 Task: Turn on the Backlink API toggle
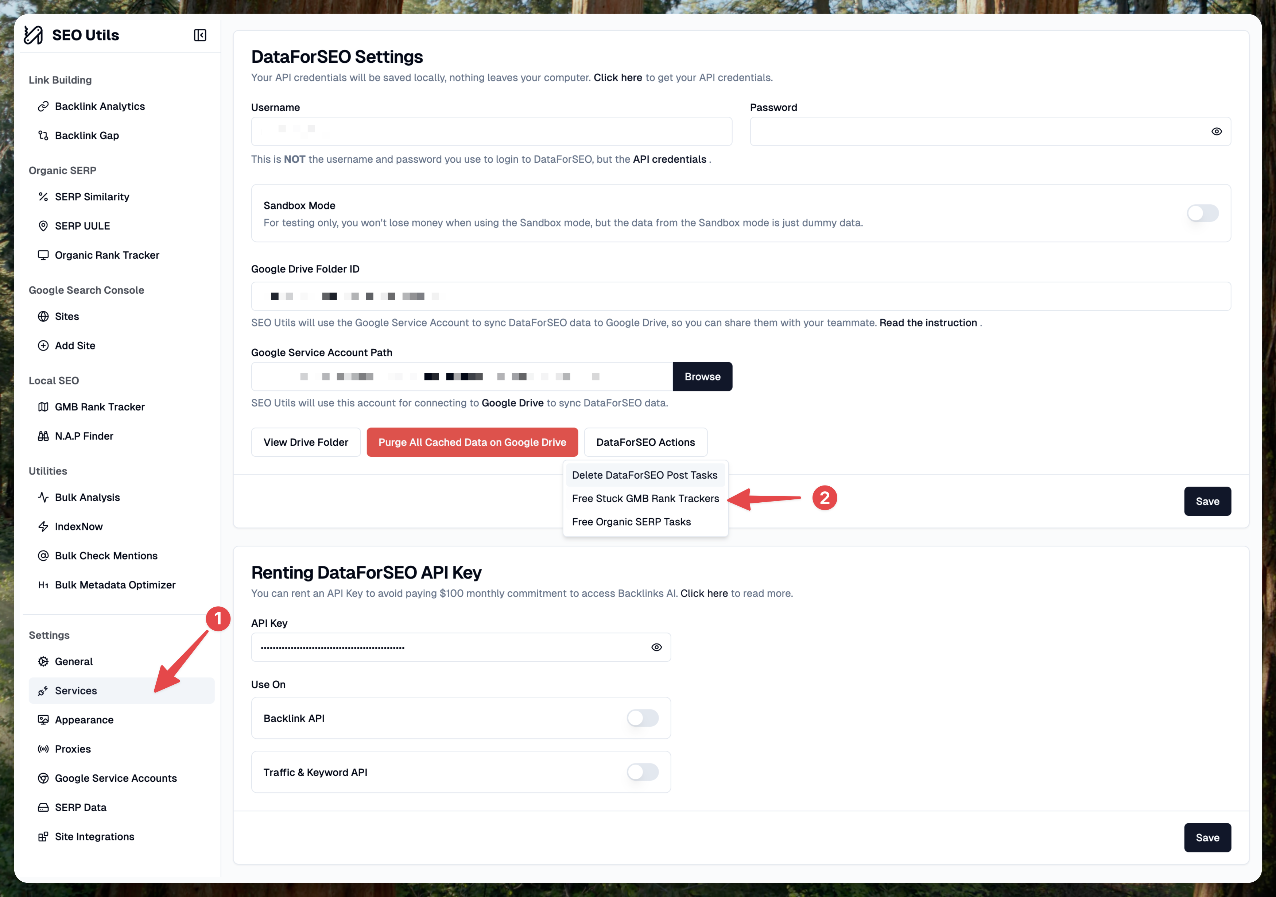pos(643,718)
